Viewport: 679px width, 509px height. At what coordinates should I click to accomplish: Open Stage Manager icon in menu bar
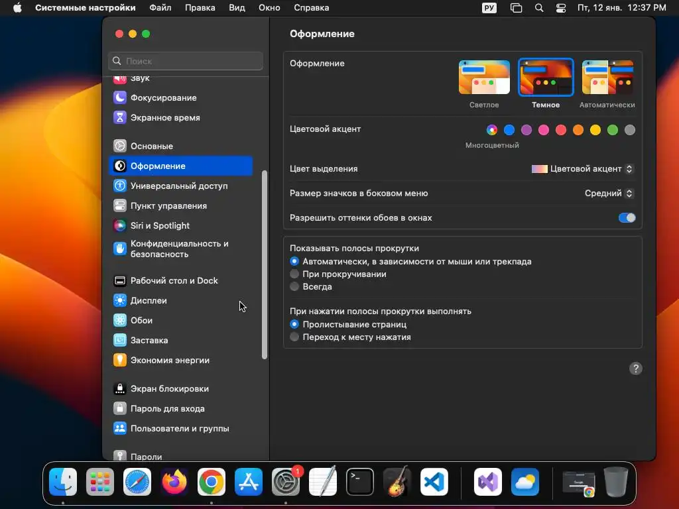tap(516, 8)
